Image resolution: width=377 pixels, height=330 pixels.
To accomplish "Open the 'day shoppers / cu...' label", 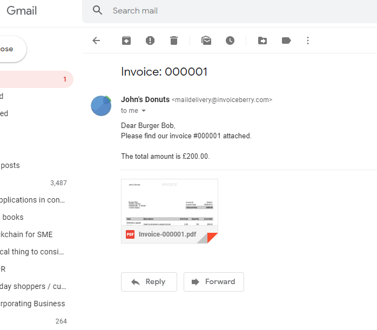I will 33,286.
